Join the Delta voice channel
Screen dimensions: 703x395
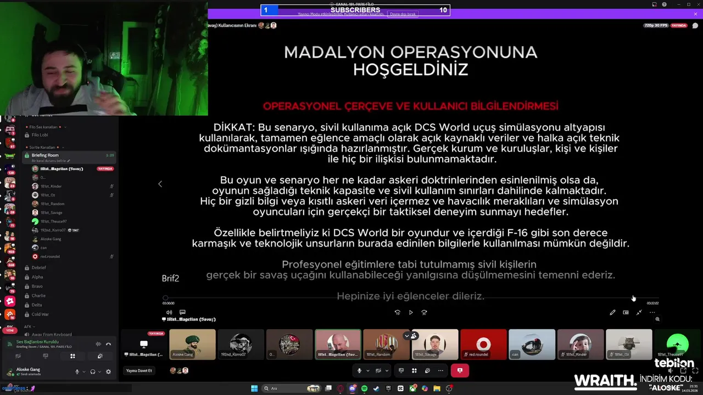pos(69,305)
